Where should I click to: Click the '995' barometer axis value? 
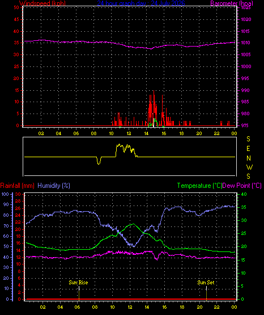pos(245,78)
